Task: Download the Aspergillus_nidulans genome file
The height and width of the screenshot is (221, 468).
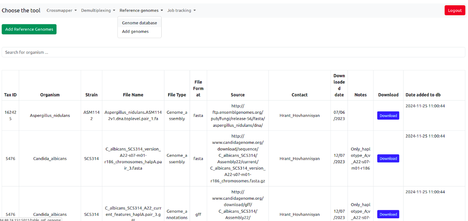Action: pos(388,116)
